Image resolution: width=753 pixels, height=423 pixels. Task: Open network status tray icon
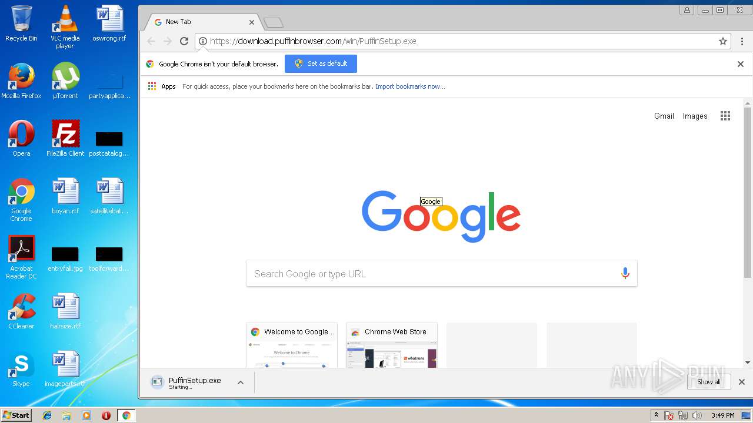[683, 415]
